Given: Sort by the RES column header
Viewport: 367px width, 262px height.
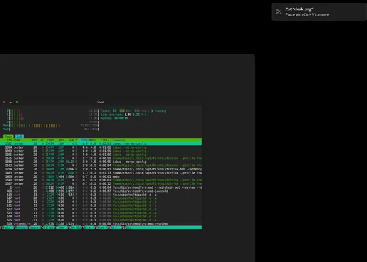Looking at the screenshot, I should pyautogui.click(x=61, y=140).
